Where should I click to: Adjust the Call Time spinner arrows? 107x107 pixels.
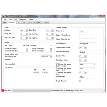[26, 30]
